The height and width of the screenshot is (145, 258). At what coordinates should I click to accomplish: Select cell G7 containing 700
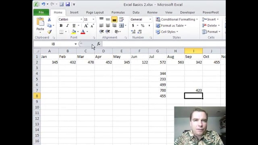point(158,90)
